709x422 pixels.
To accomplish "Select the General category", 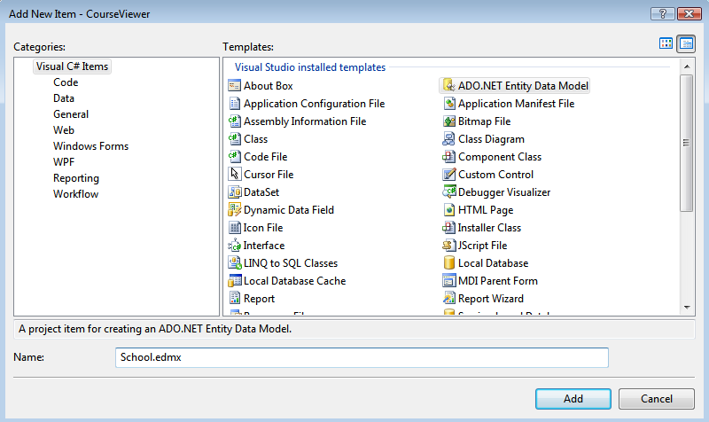I will 71,114.
